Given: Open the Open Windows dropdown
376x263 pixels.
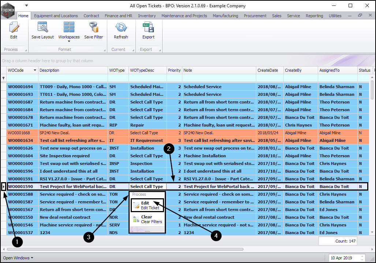Looking at the screenshot, I should click(18, 258).
